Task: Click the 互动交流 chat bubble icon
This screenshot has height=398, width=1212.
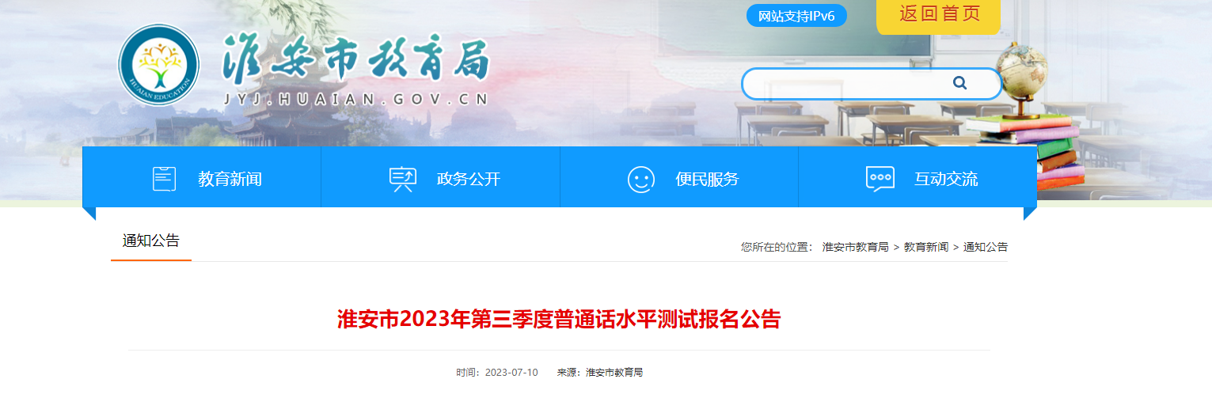Action: [880, 179]
